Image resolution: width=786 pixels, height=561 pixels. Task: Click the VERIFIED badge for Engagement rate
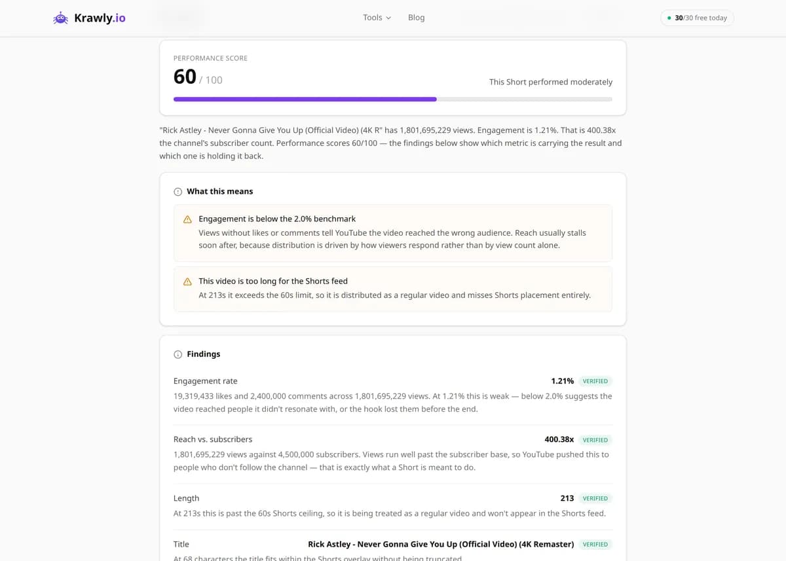pos(595,381)
